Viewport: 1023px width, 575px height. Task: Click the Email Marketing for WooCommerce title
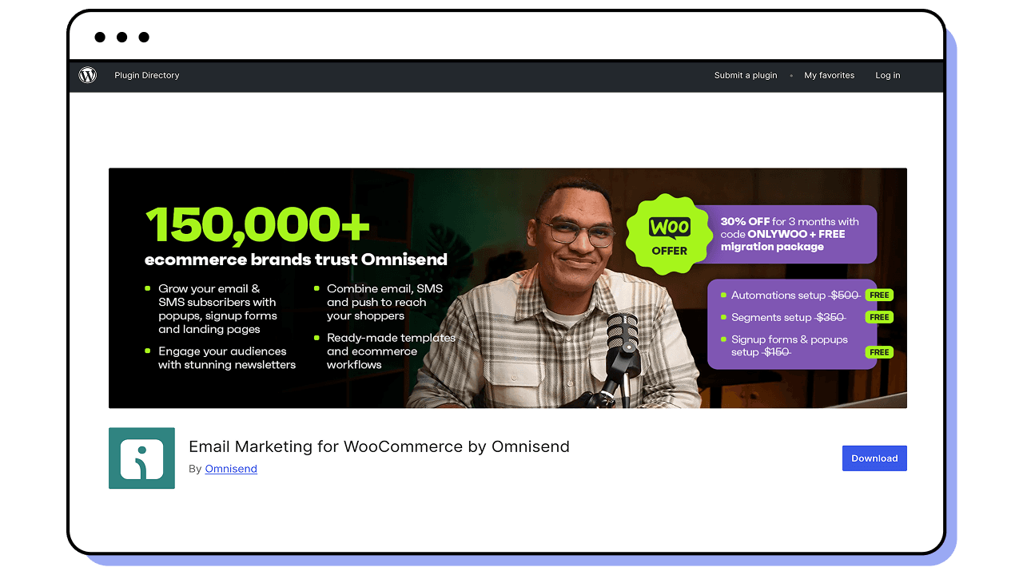tap(379, 446)
